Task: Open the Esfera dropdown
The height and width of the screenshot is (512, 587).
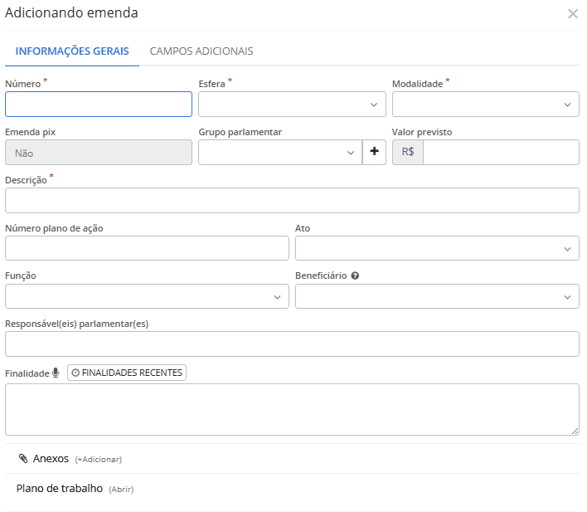Action: click(292, 105)
